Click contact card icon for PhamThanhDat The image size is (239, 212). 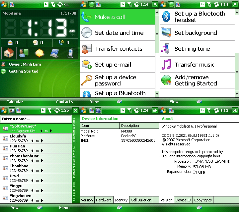pos(5,158)
